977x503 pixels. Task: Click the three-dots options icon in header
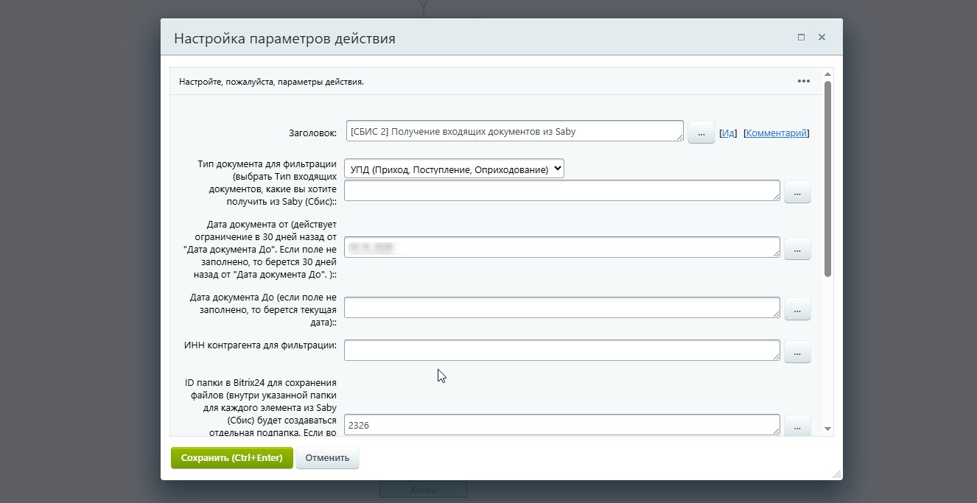804,81
